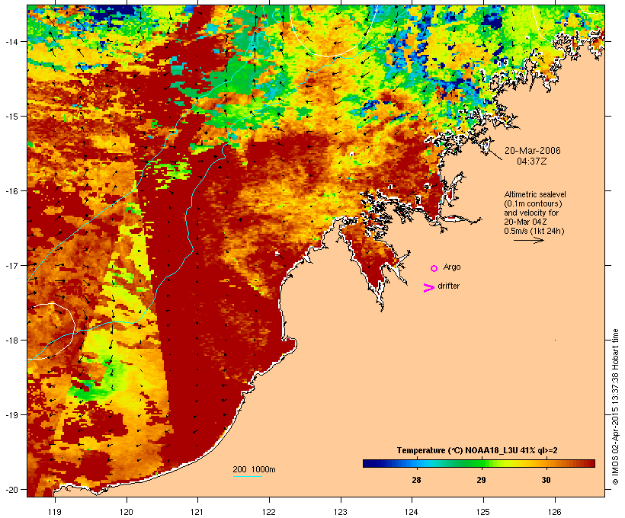Click the latitude axis label '-20'

tap(11, 489)
